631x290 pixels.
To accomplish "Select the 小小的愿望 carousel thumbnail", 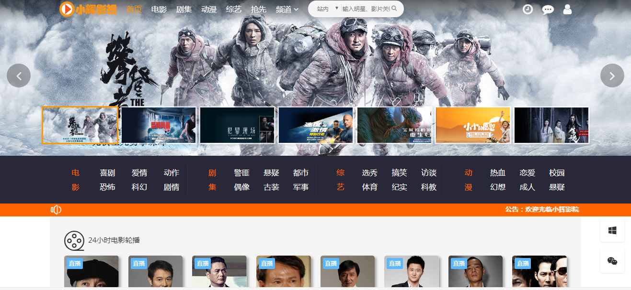I will pos(473,125).
